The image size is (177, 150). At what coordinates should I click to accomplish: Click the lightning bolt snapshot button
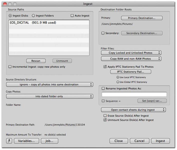[x=9, y=141]
